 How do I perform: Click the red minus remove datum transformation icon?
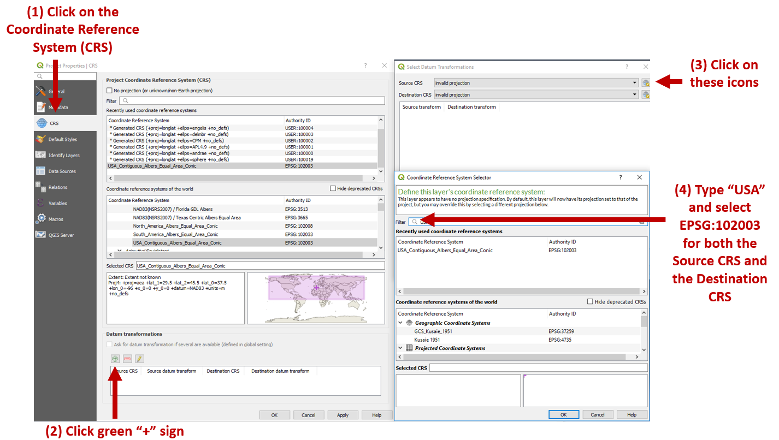tap(127, 359)
